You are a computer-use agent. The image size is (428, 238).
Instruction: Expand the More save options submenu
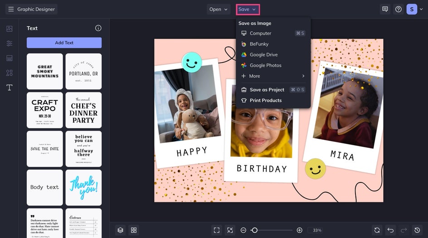(273, 76)
